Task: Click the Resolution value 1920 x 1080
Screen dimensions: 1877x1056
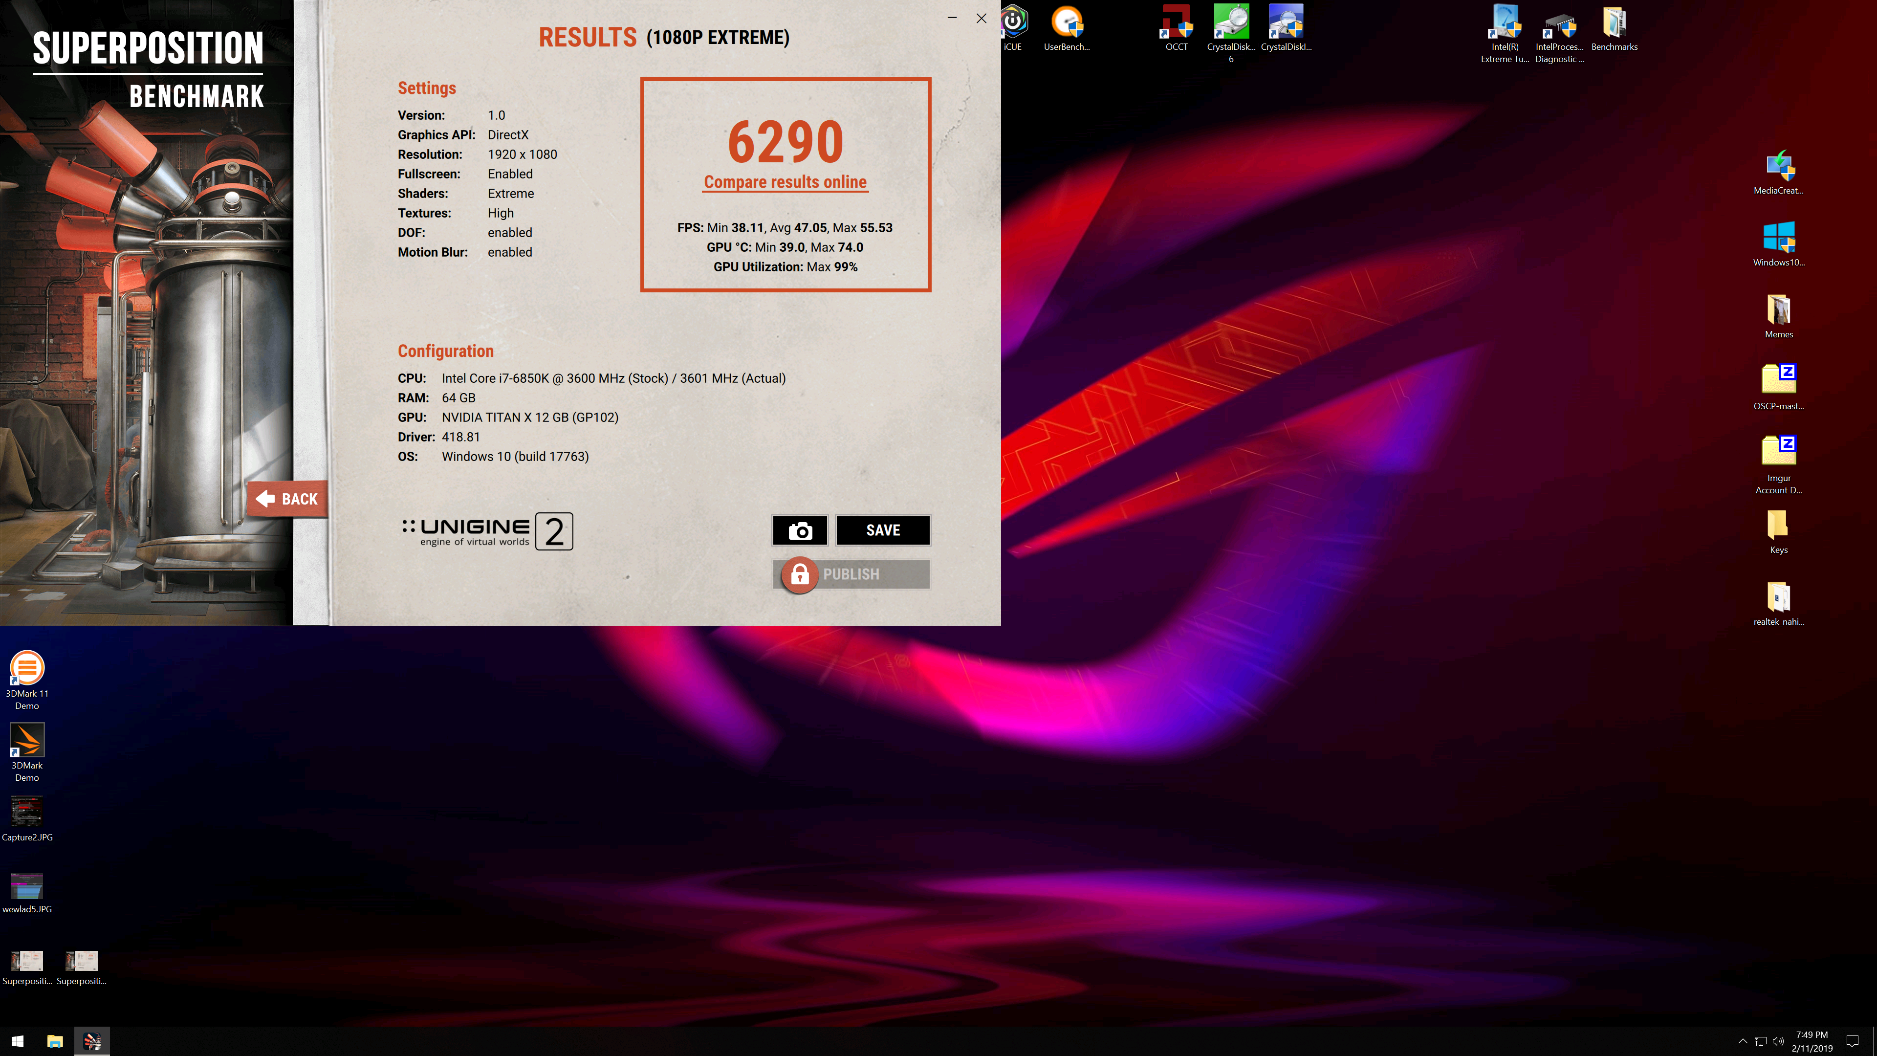Action: click(x=523, y=154)
